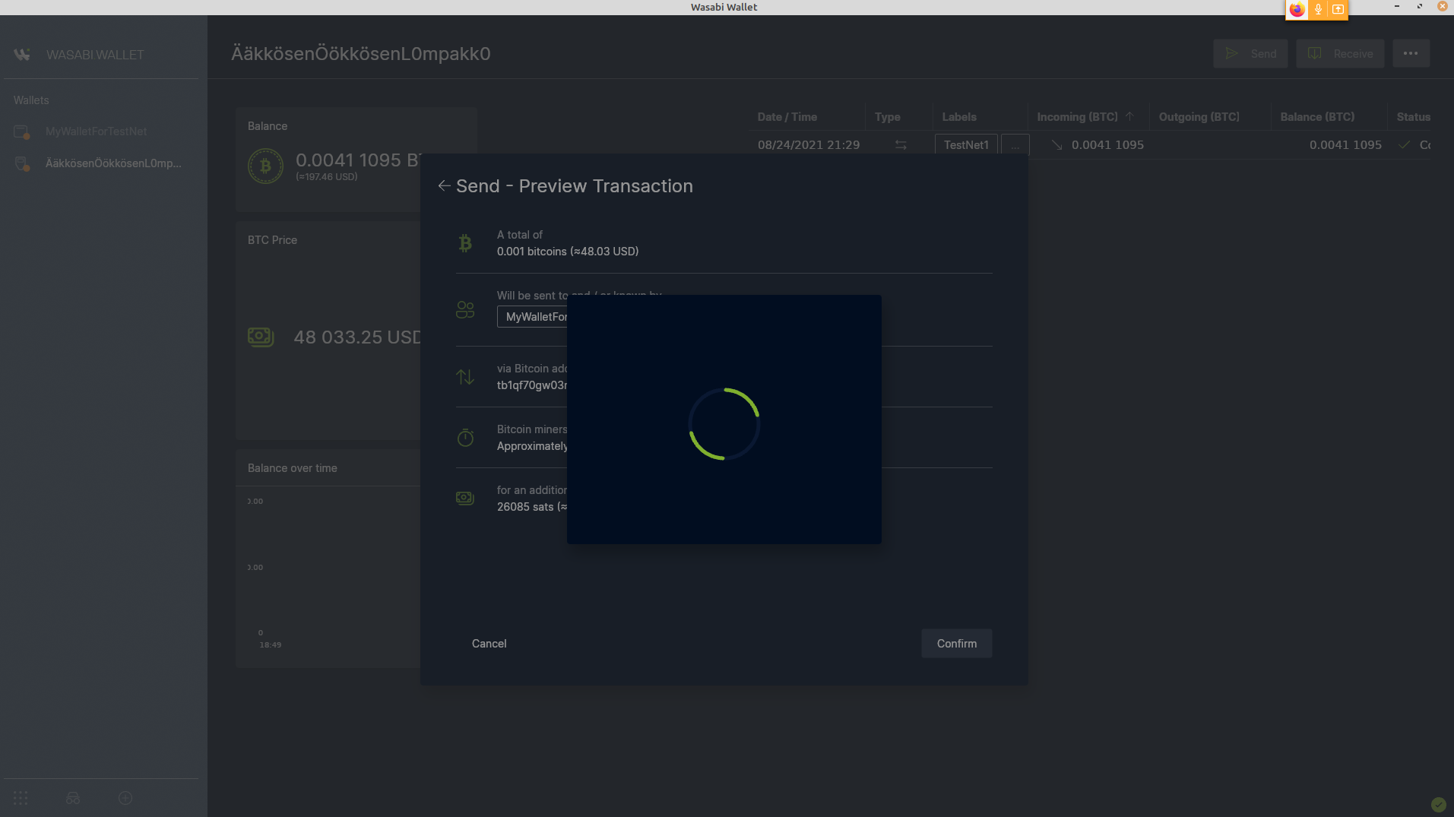Open the grid menu icon in sidebar footer
The height and width of the screenshot is (817, 1454).
coord(21,798)
